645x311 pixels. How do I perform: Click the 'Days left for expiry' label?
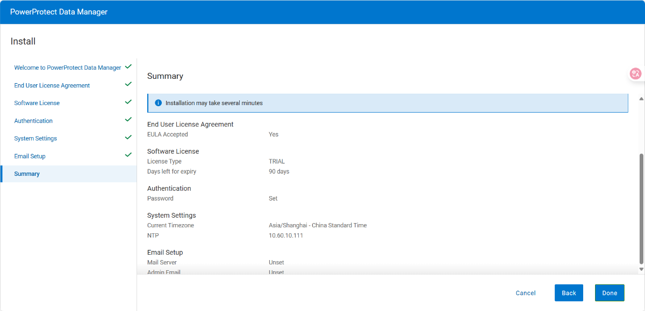click(x=171, y=172)
